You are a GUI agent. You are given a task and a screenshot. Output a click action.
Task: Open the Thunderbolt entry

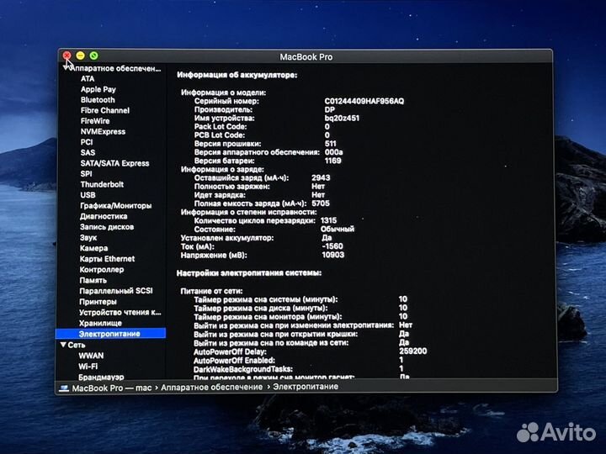102,184
